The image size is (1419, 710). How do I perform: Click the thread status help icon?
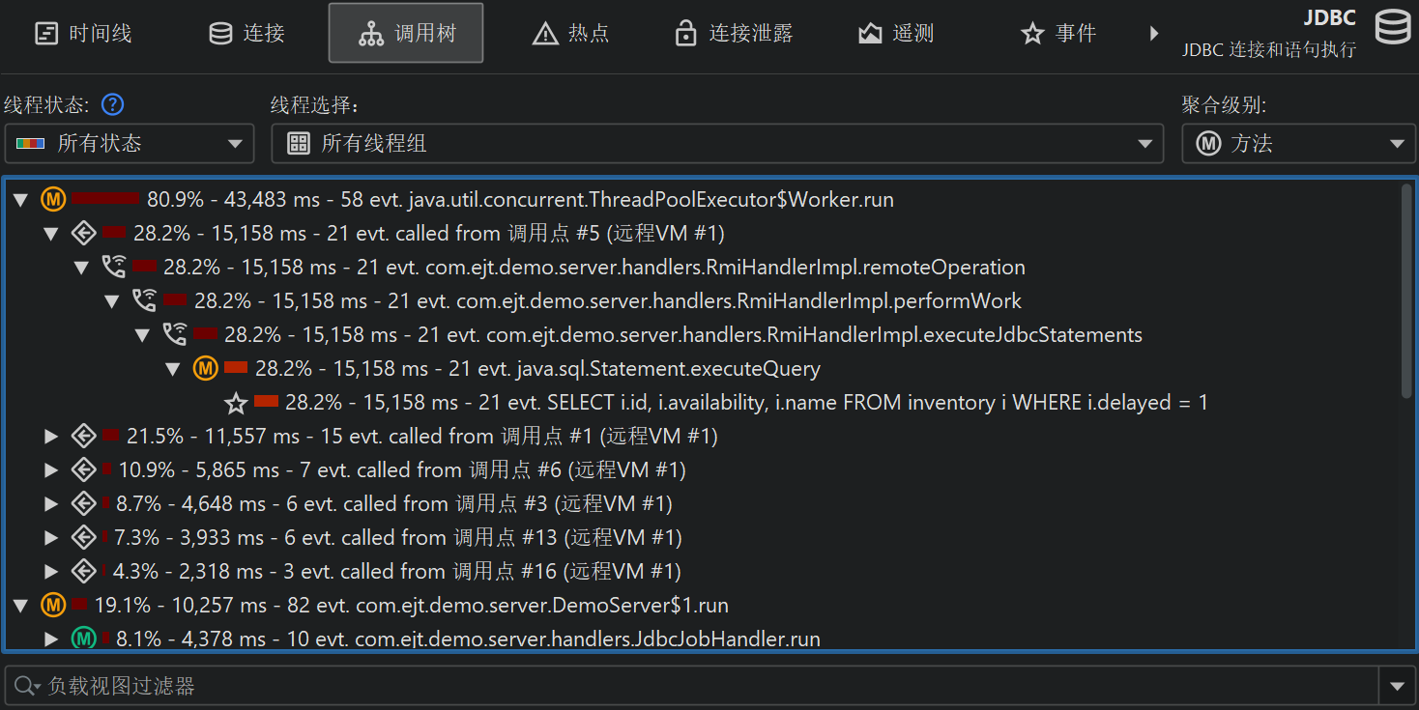coord(113,104)
